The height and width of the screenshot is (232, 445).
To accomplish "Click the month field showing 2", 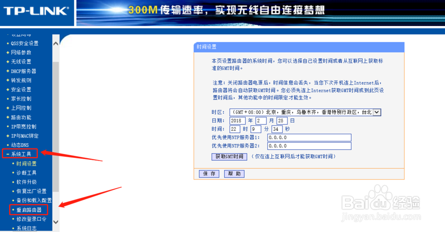I will (261, 121).
